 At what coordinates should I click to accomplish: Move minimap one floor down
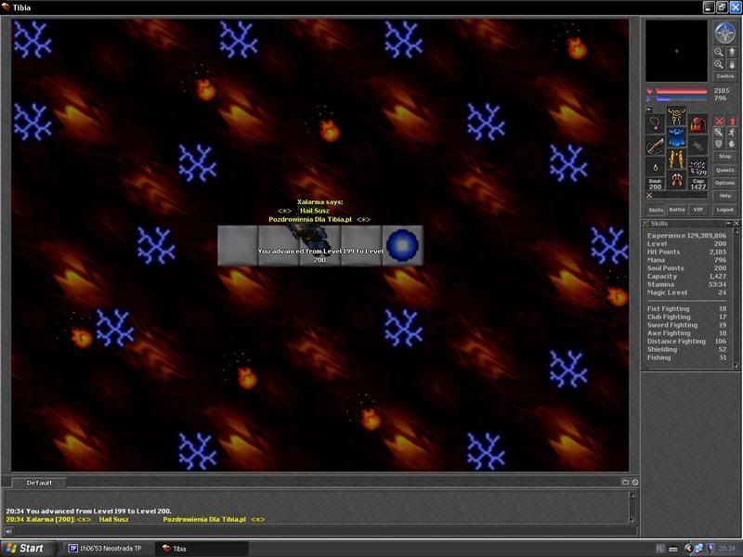[731, 64]
